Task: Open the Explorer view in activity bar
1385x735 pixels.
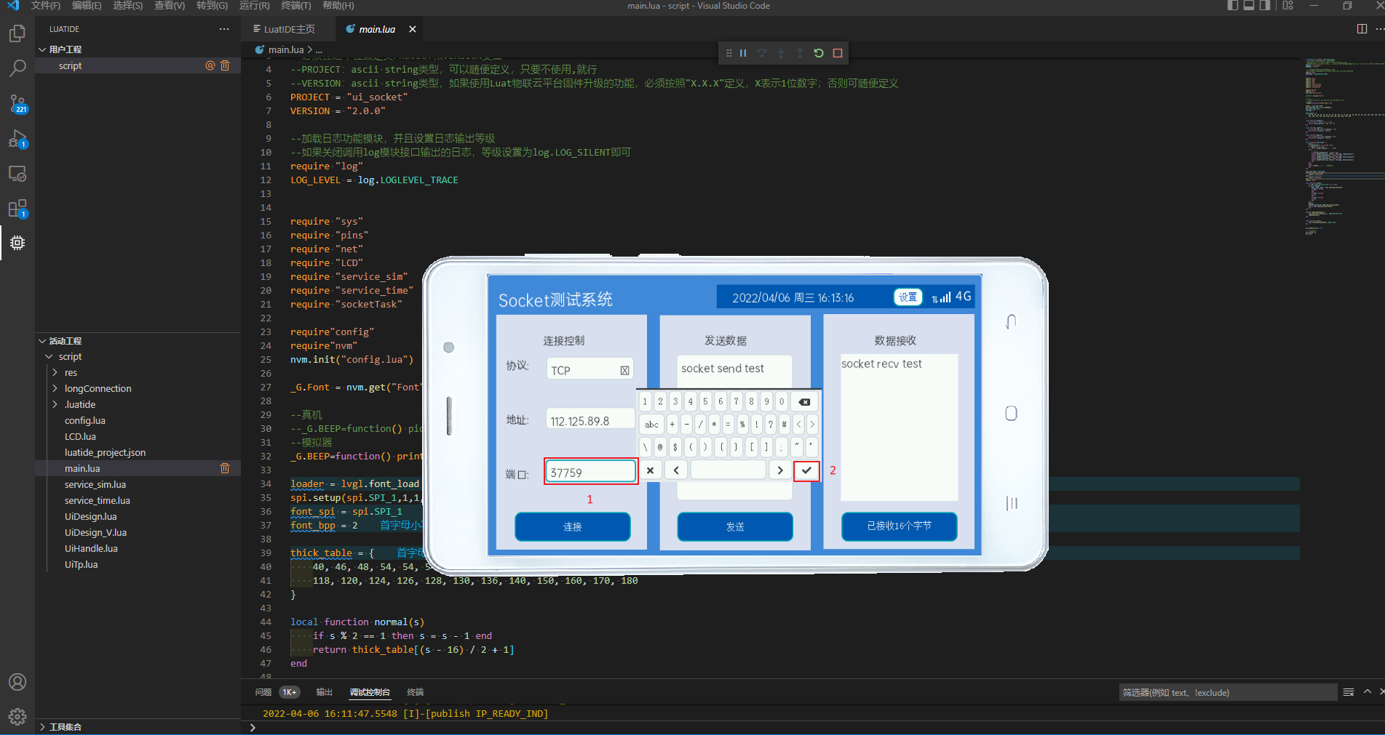Action: (17, 34)
